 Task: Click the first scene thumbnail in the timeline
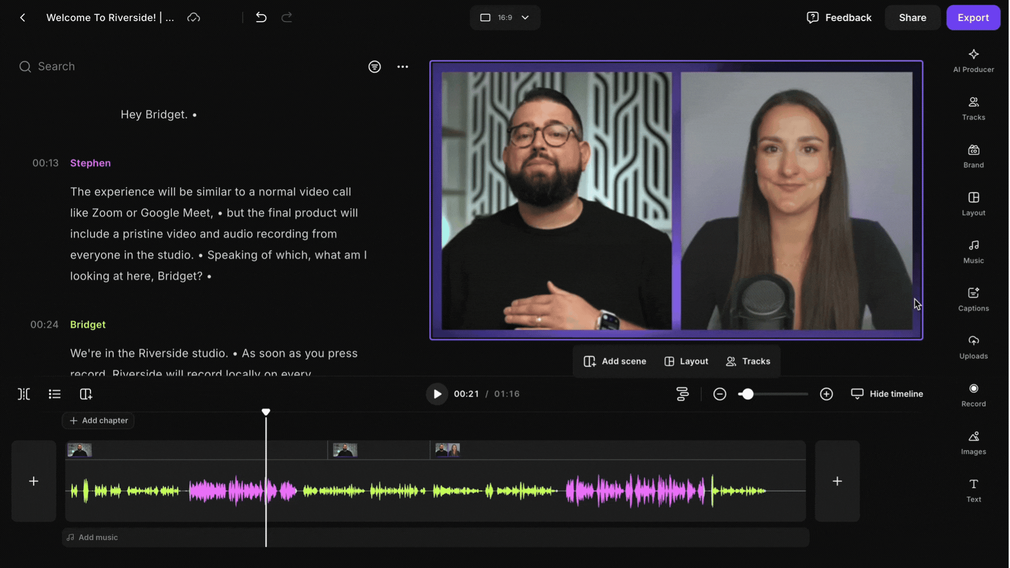tap(79, 450)
